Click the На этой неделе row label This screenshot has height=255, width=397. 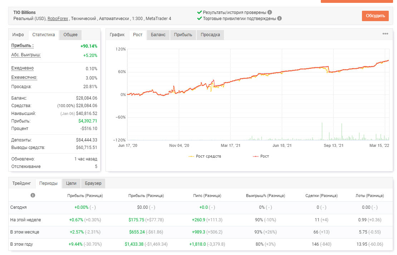(25, 220)
